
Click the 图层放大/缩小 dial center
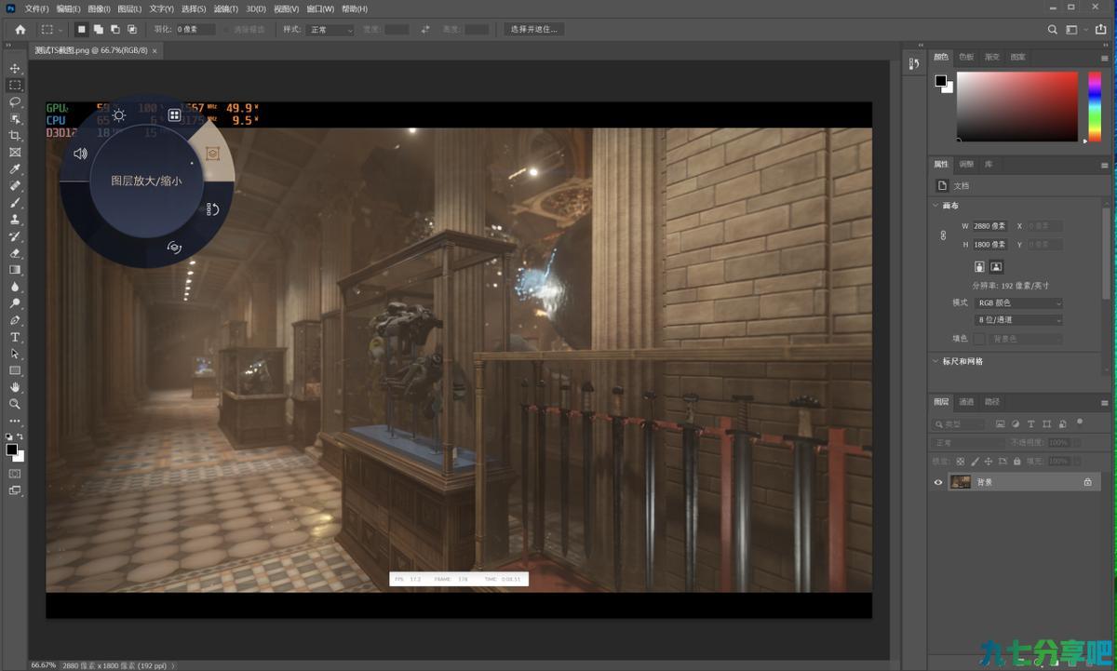click(x=146, y=181)
